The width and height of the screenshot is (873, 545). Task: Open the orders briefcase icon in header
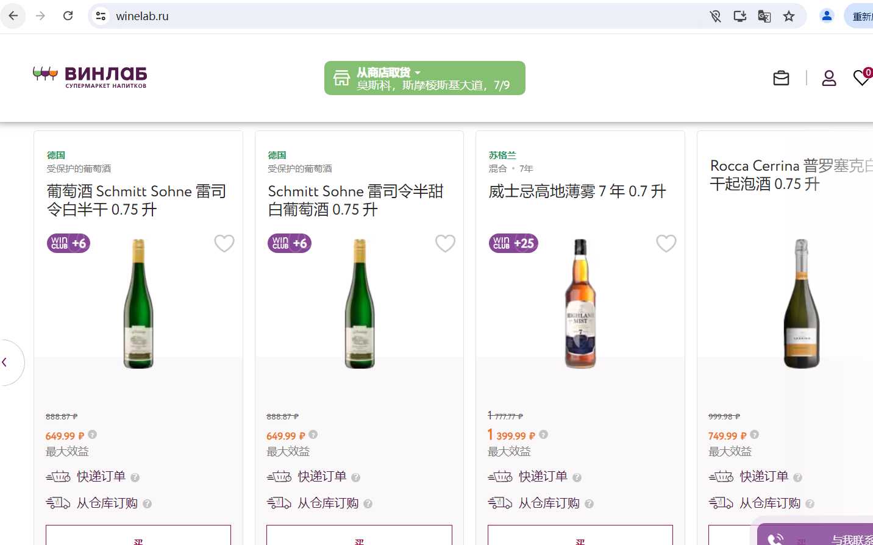(x=781, y=78)
